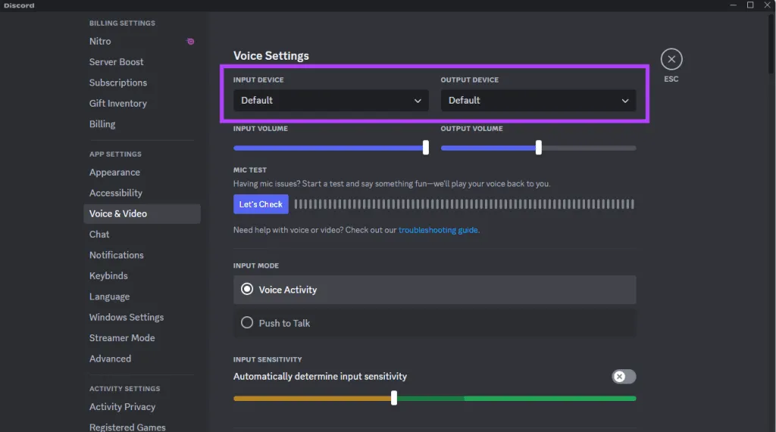Image resolution: width=776 pixels, height=432 pixels.
Task: Select Streamer Mode in sidebar
Action: 122,338
